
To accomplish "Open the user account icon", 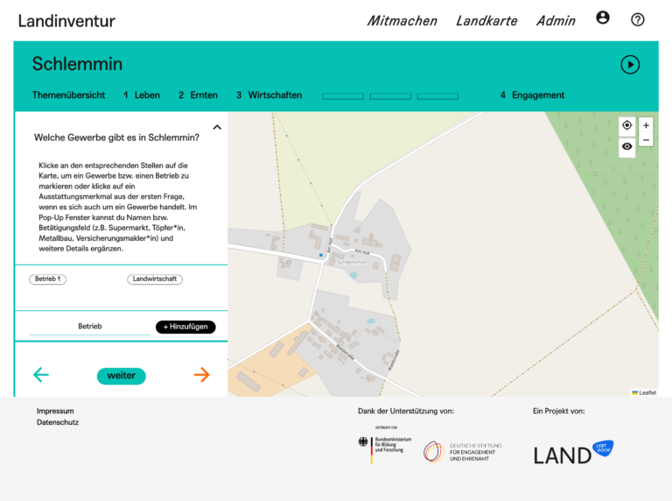I will pos(603,18).
